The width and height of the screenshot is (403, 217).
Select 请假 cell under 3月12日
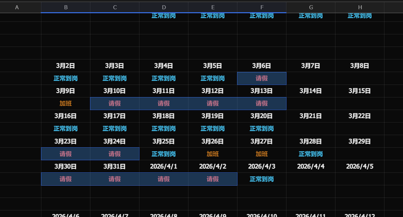[x=213, y=103]
